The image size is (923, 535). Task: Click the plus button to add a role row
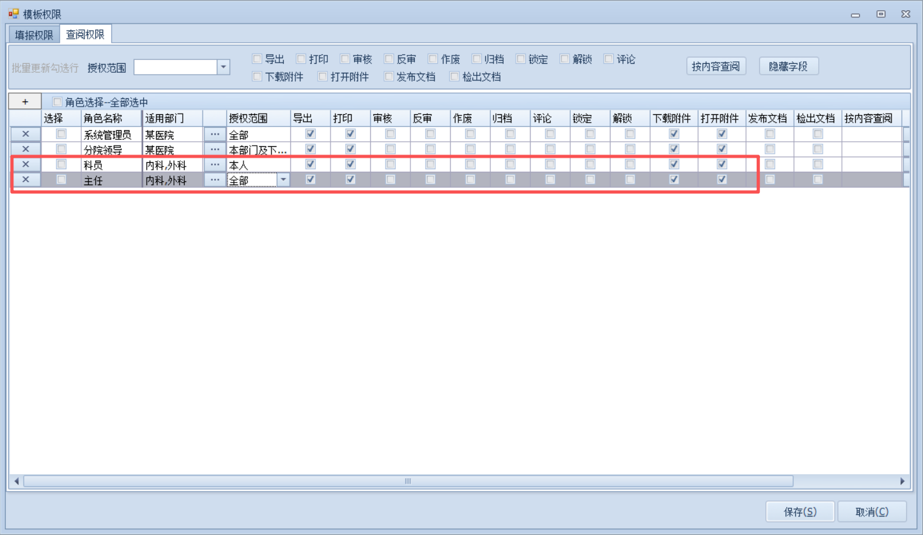pyautogui.click(x=25, y=102)
